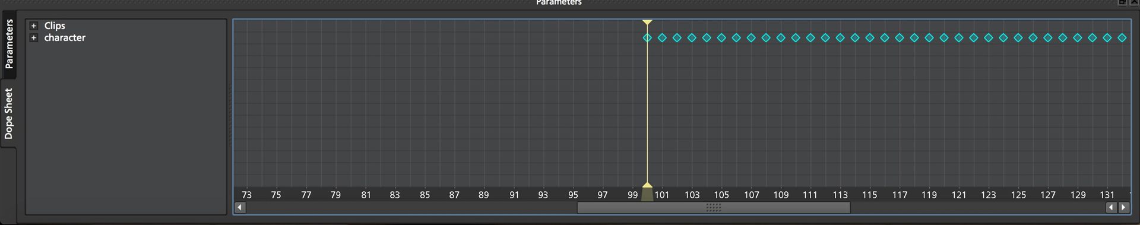This screenshot has width=1140, height=225.
Task: Select the Clips row label
Action: (x=55, y=26)
